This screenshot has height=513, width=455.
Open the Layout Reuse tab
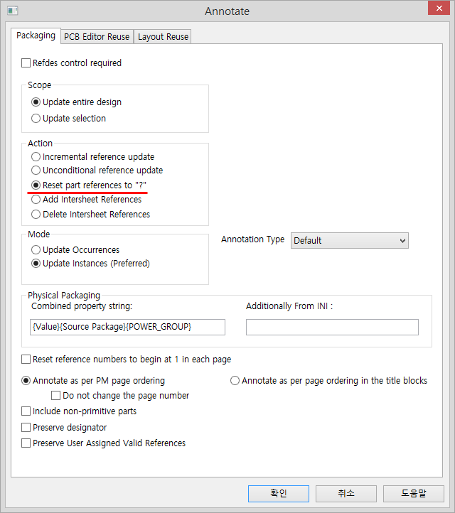coord(163,37)
